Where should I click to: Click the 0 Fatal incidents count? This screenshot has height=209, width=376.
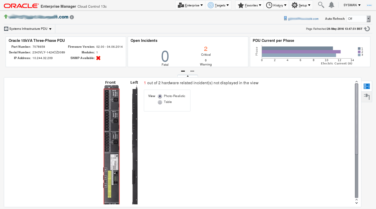tap(165, 56)
